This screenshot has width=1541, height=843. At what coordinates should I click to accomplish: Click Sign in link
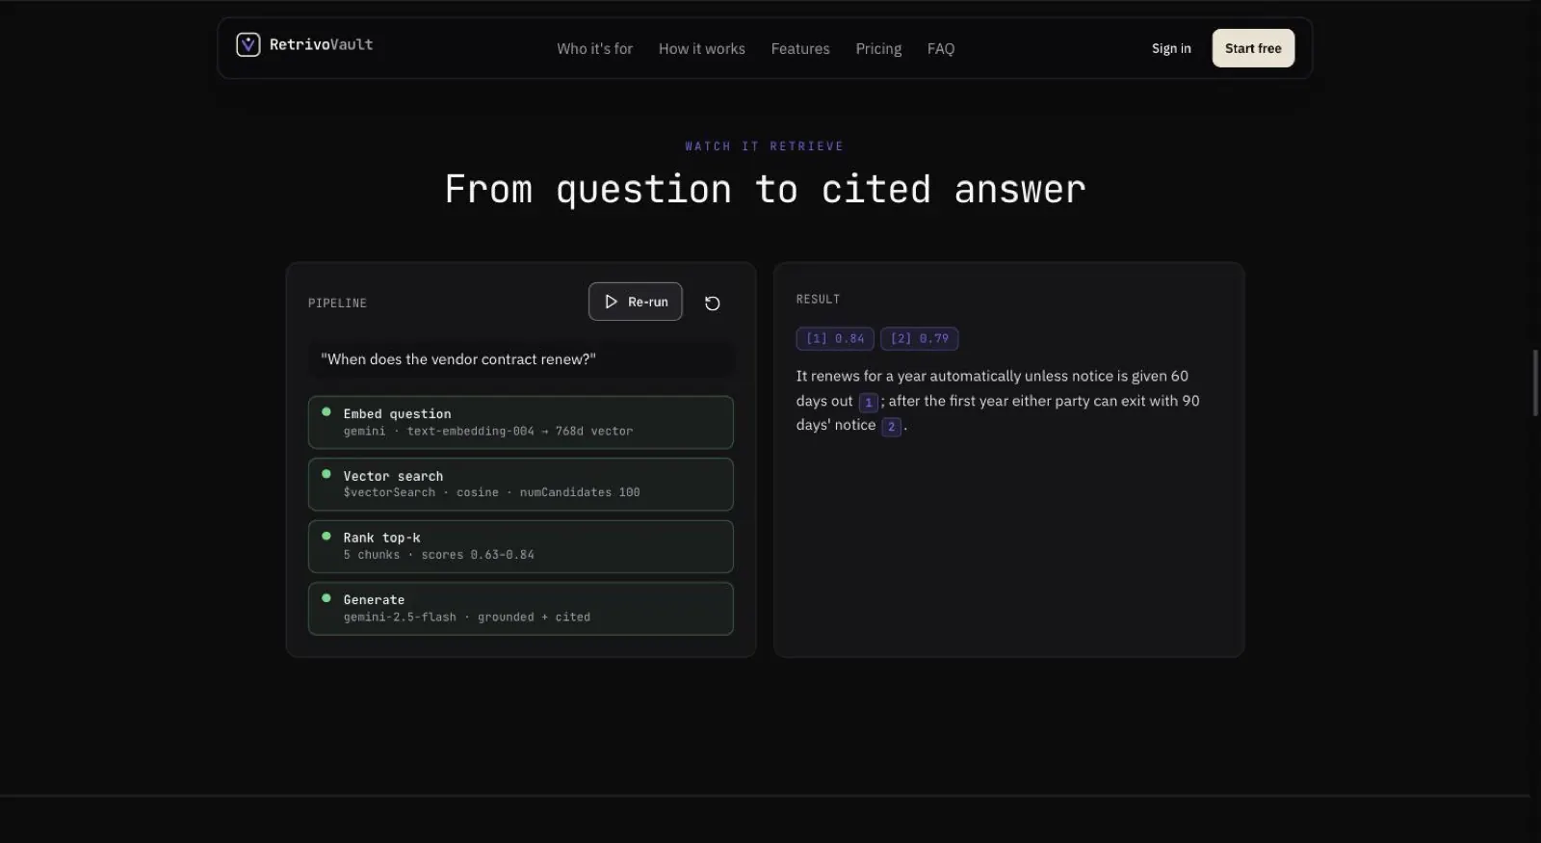coord(1171,48)
